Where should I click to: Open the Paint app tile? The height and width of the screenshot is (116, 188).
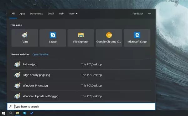pyautogui.click(x=25, y=38)
